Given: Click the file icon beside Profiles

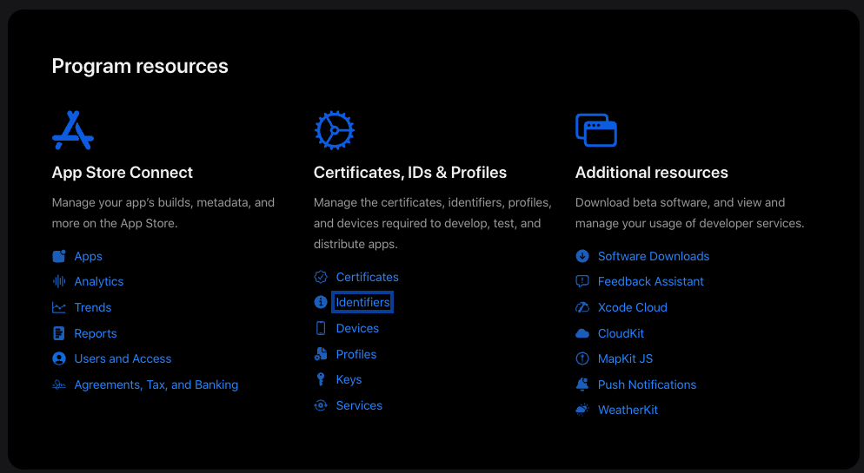Looking at the screenshot, I should 321,354.
